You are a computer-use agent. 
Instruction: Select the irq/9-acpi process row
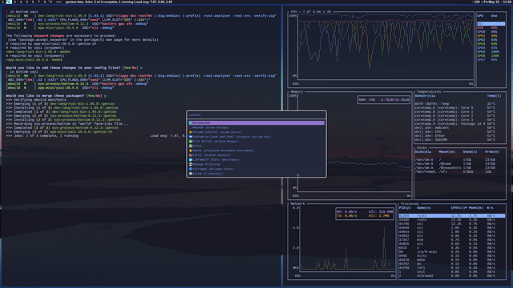tap(452, 252)
